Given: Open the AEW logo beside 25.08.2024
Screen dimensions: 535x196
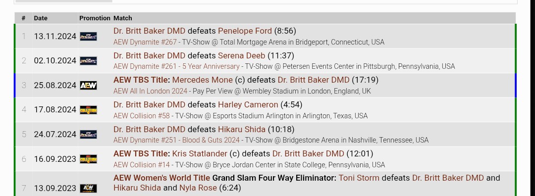Looking at the screenshot, I should pyautogui.click(x=88, y=86).
